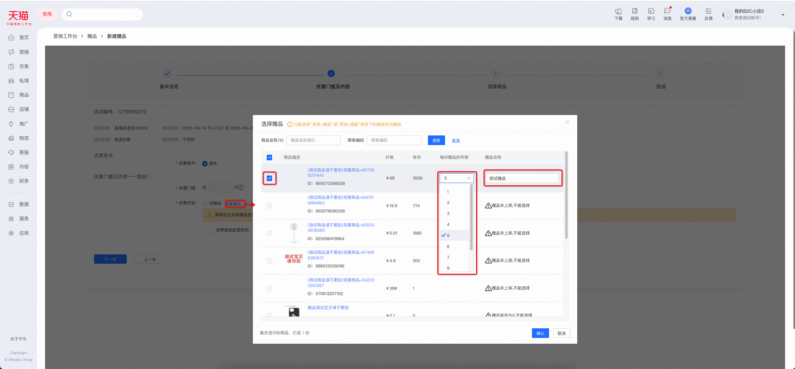Cancel the dialog with 取消 button
This screenshot has height=369, width=795.
[x=561, y=333]
